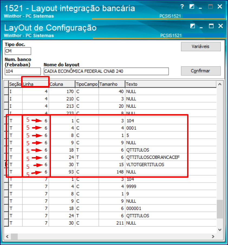Click NULL text in the Tamanho 148 row
This screenshot has height=245, width=228.
(131, 172)
